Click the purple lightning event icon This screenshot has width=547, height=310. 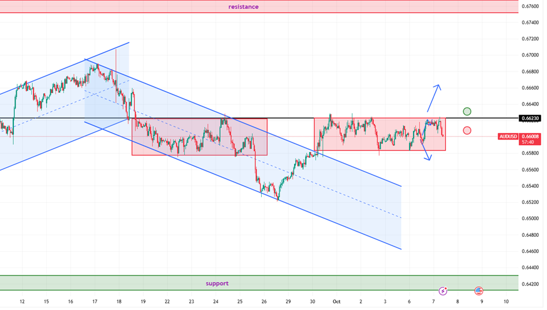click(x=443, y=291)
